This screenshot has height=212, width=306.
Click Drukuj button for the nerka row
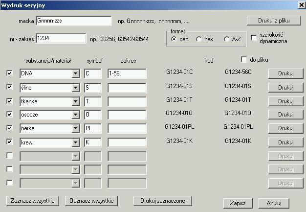click(x=285, y=128)
